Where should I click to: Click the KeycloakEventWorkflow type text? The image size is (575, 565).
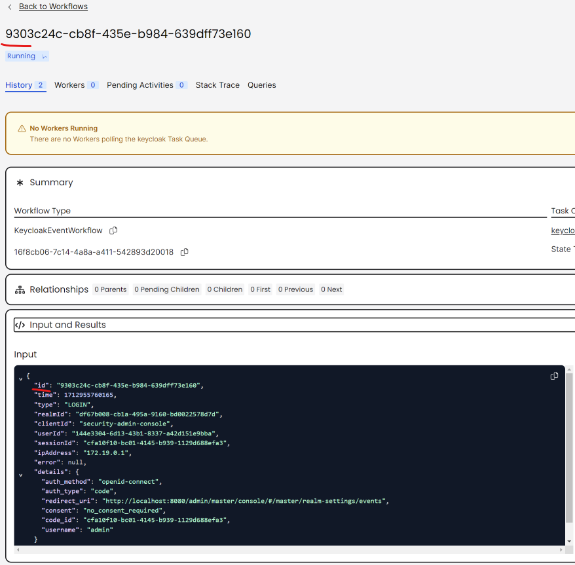click(58, 230)
